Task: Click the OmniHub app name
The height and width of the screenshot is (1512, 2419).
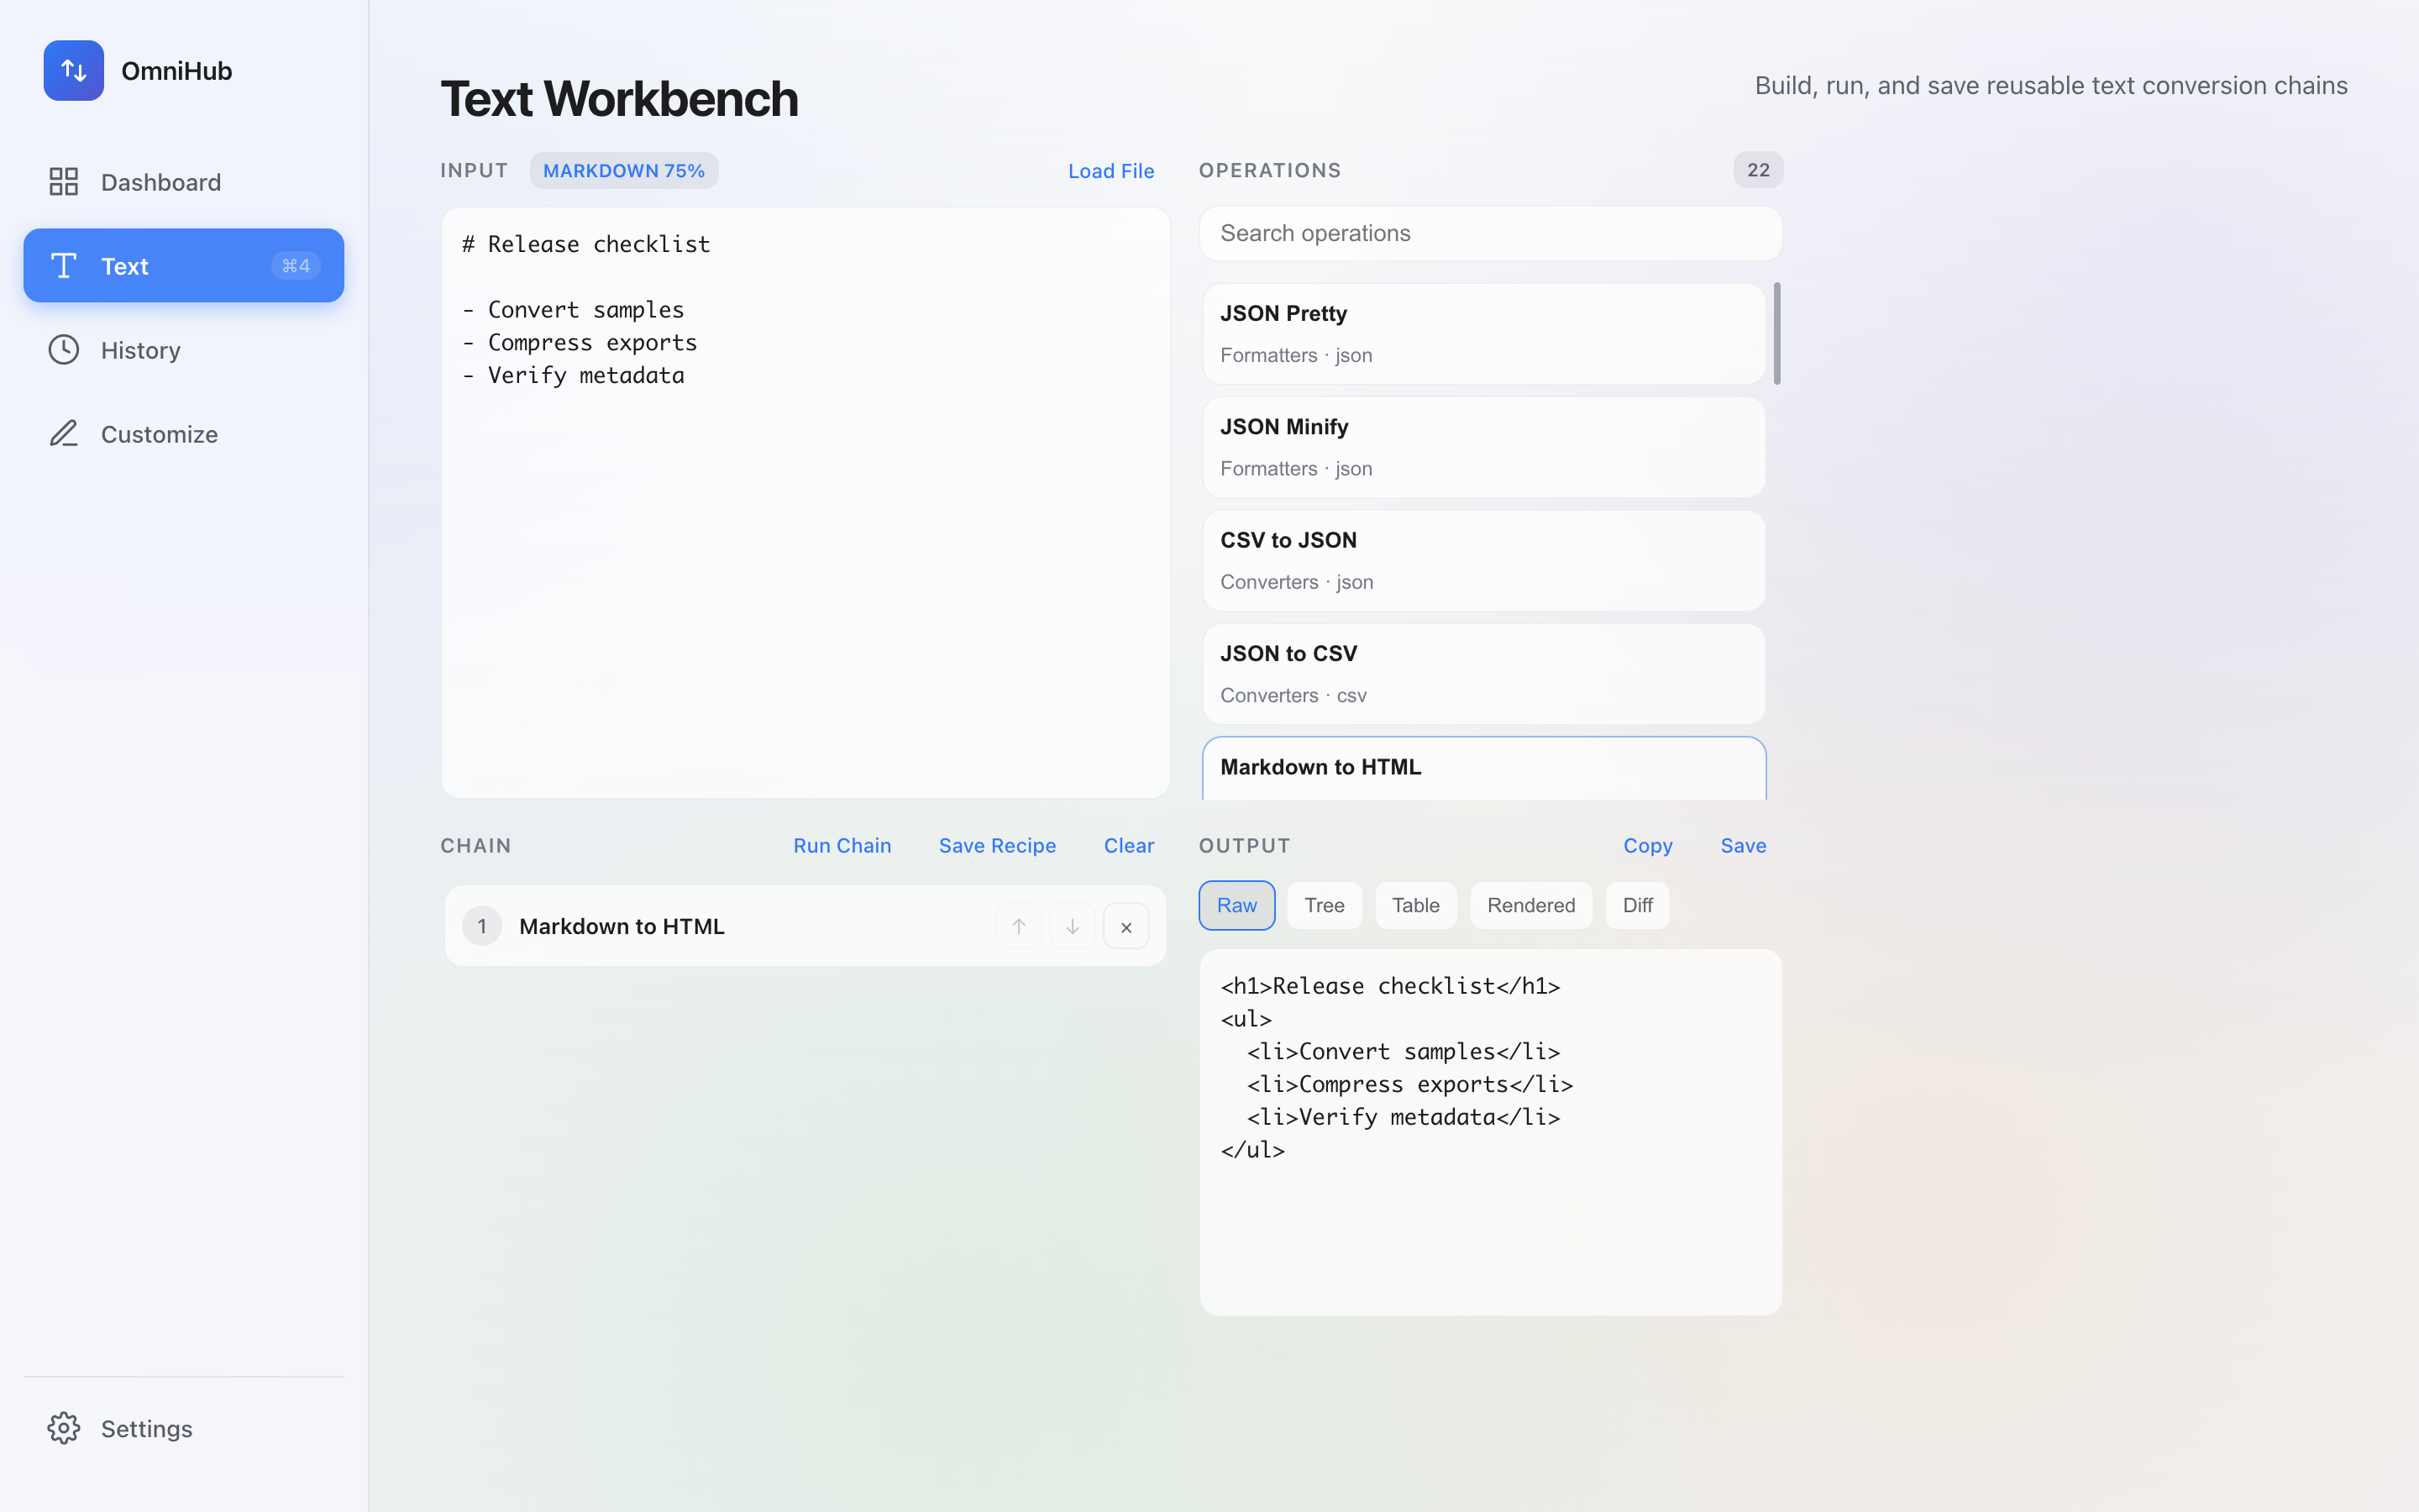Action: [x=177, y=71]
